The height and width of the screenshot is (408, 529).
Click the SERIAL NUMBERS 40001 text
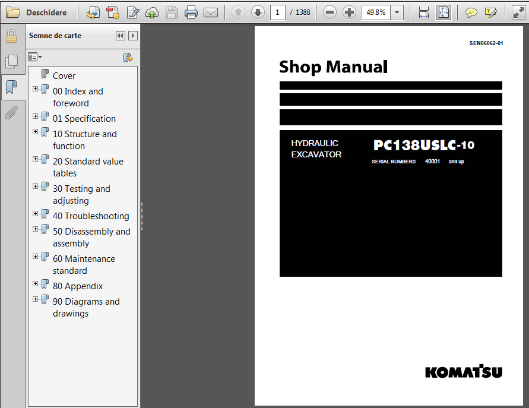(406, 162)
